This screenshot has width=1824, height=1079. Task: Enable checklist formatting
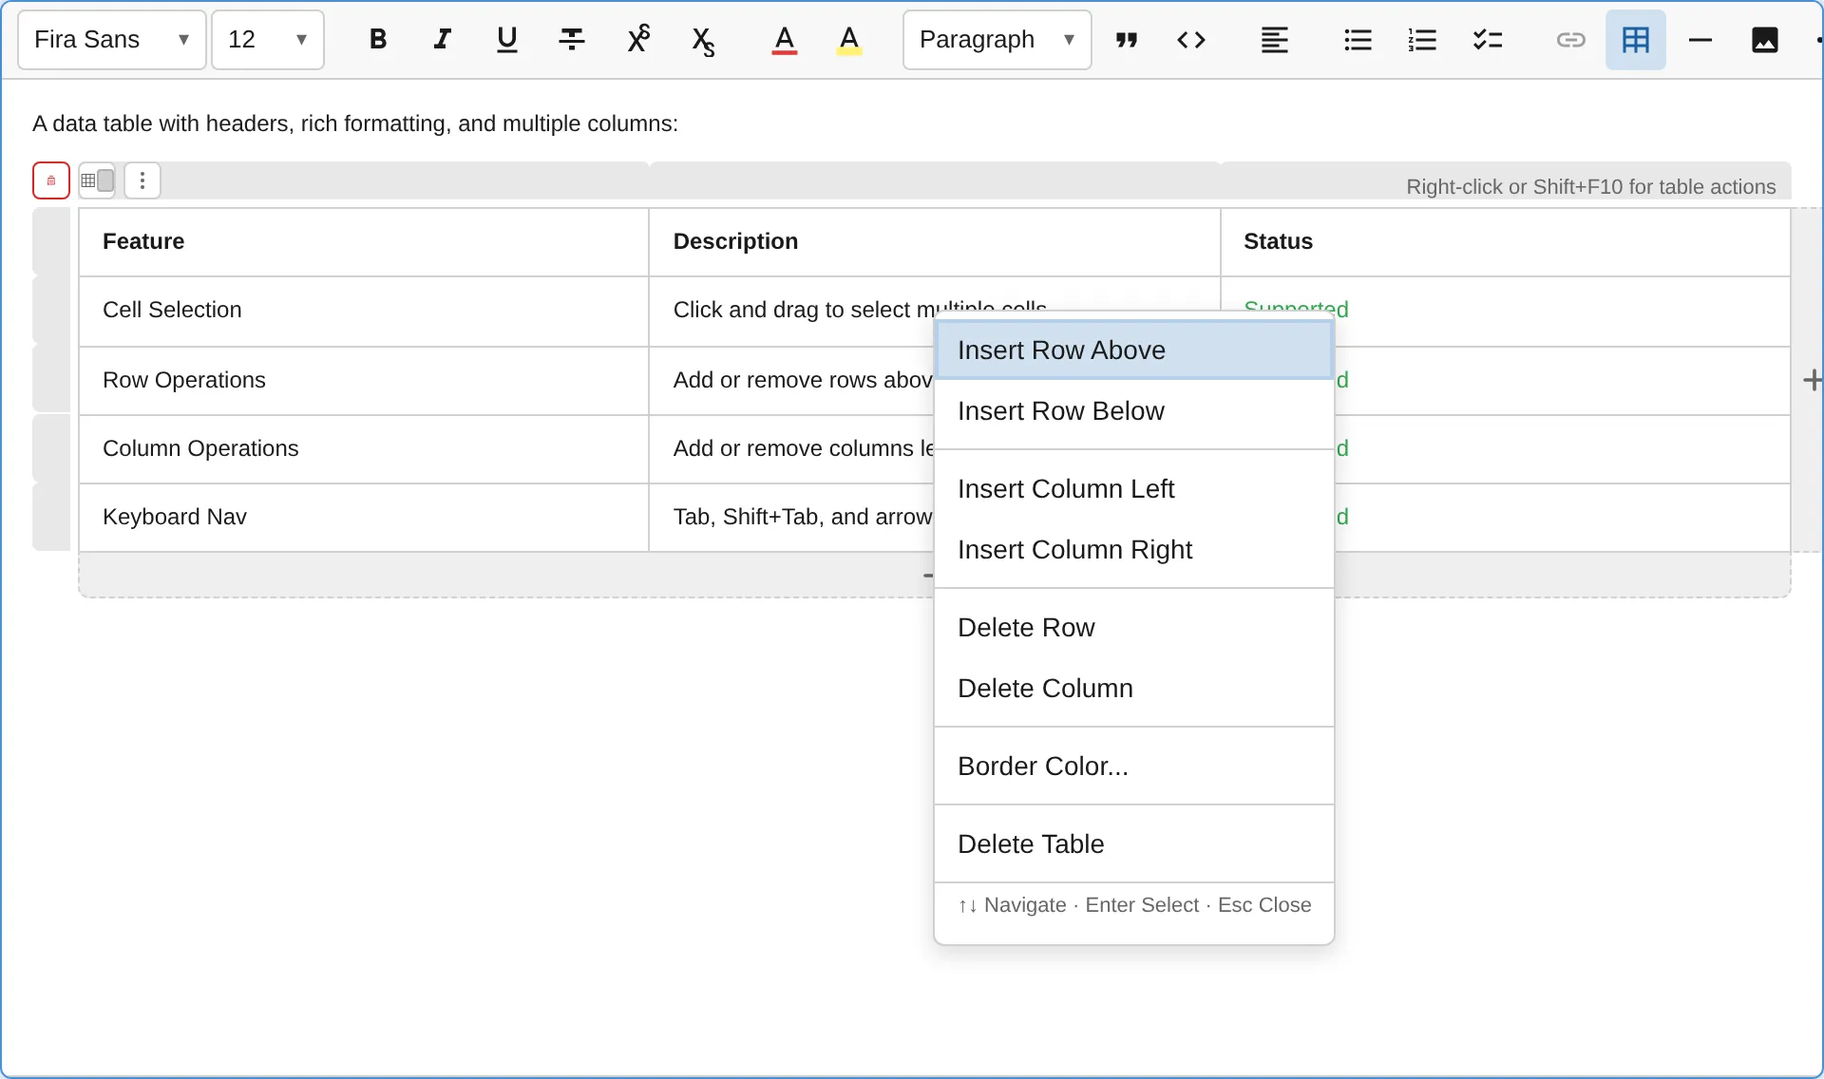click(x=1488, y=40)
